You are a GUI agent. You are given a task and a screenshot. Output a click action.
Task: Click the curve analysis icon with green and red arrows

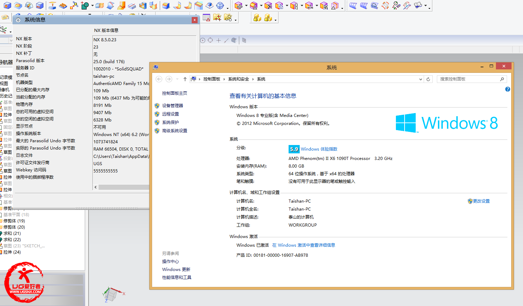click(396, 6)
